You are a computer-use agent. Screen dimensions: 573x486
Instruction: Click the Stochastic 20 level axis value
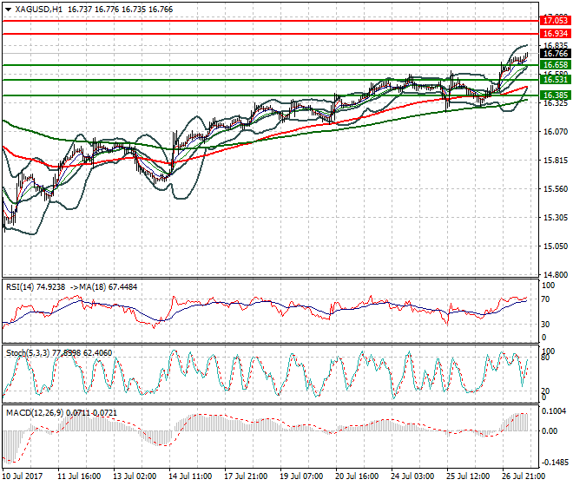(545, 391)
